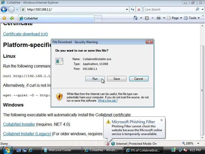Click the vertical scrollbar down arrow
The height and width of the screenshot is (154, 205).
coord(202,138)
